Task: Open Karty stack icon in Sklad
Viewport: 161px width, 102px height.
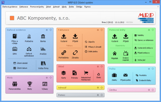Action: [64, 73]
